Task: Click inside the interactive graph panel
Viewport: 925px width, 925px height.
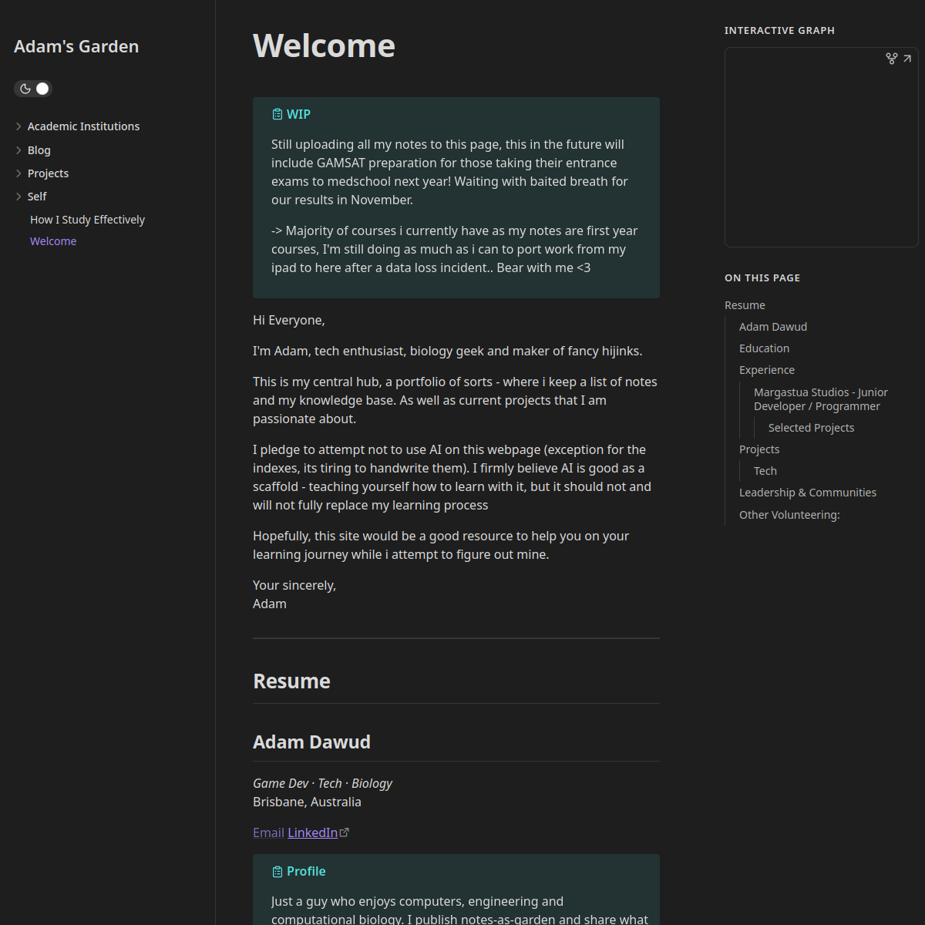Action: [821, 146]
